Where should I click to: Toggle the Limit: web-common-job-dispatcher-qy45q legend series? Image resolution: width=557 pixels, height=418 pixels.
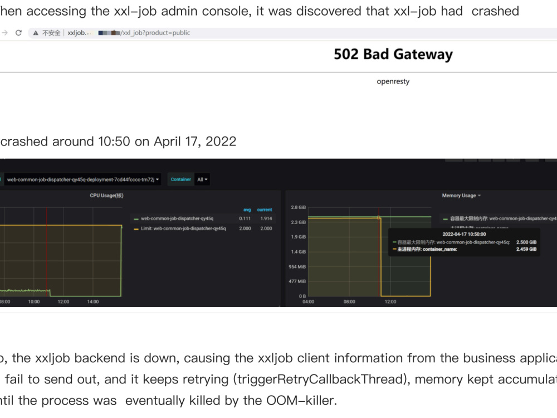pos(183,229)
